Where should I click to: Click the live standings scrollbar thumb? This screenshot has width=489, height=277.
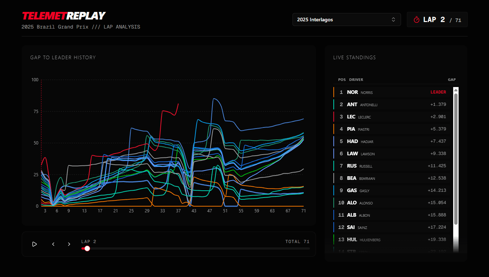(456, 159)
